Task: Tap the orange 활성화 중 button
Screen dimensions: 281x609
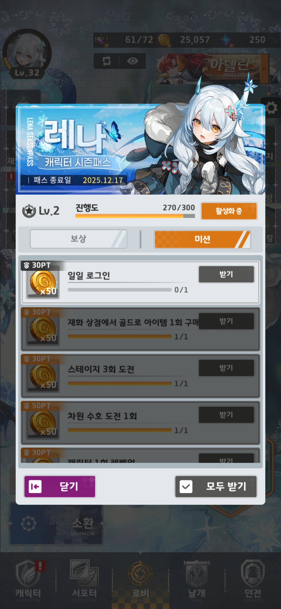Action: click(x=229, y=211)
